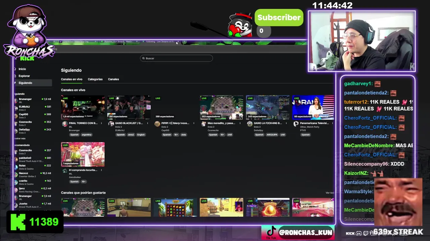Viewport: 430px width, 241px height.
Task: Click CapiGG avatar under PIPIPI card
Action: 157,124
